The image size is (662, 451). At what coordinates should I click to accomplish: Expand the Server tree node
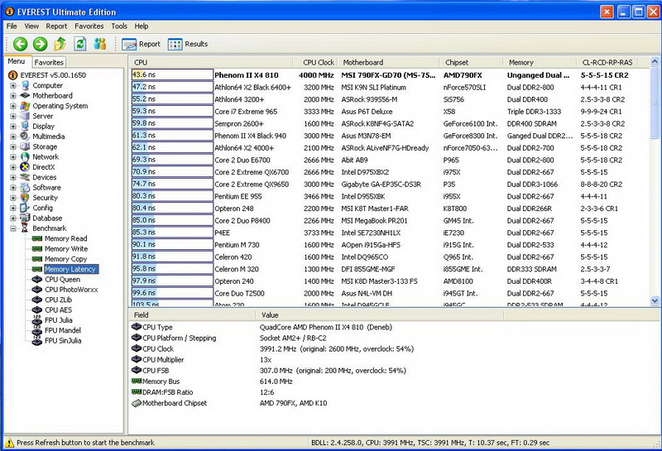pos(13,116)
